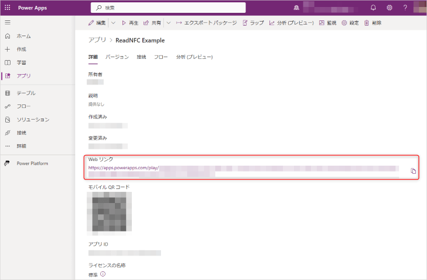Switch to the 分析 (プレビュー) tab
This screenshot has width=427, height=280.
click(194, 57)
